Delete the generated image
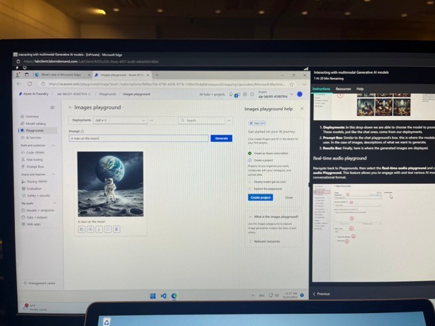 click(x=116, y=230)
